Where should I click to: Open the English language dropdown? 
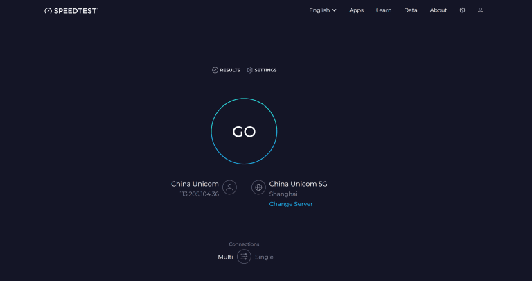(x=323, y=10)
